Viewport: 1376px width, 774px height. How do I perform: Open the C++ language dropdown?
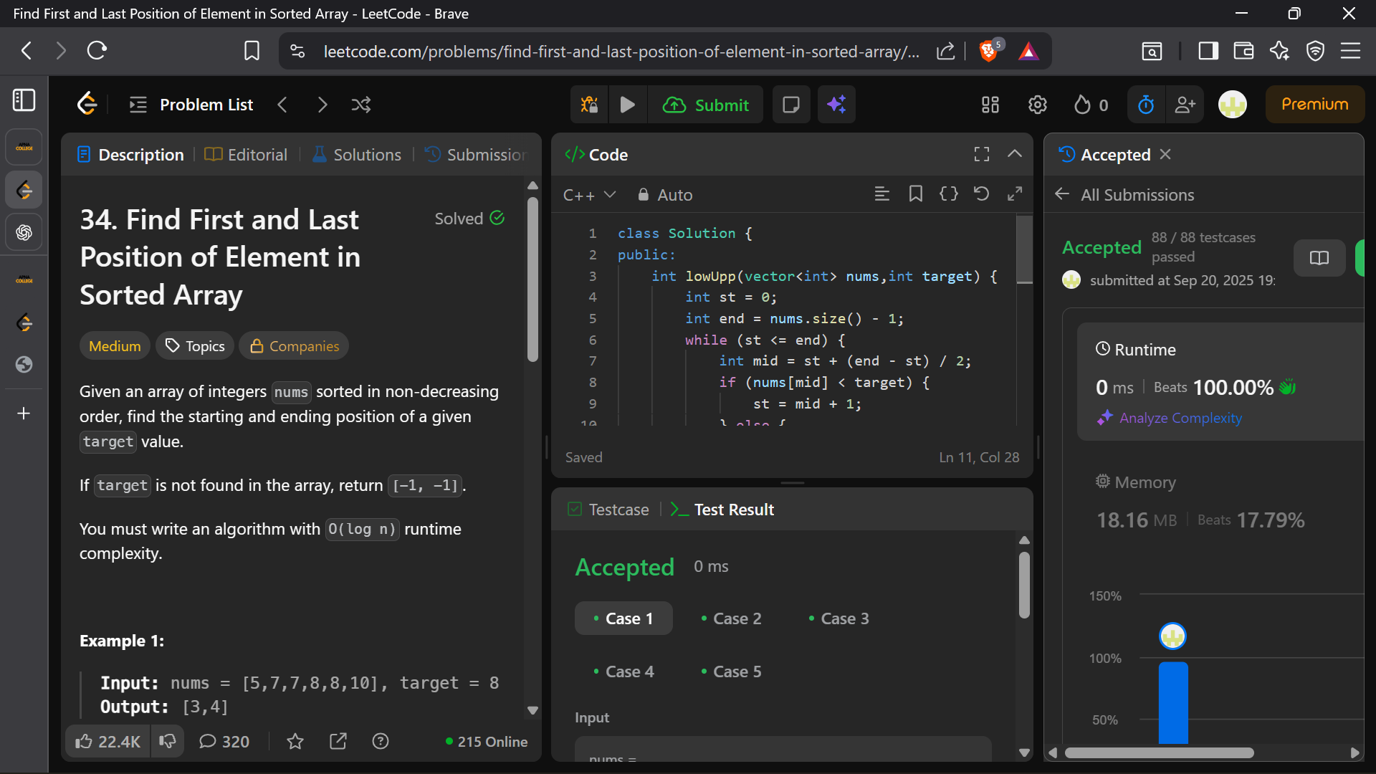[589, 195]
